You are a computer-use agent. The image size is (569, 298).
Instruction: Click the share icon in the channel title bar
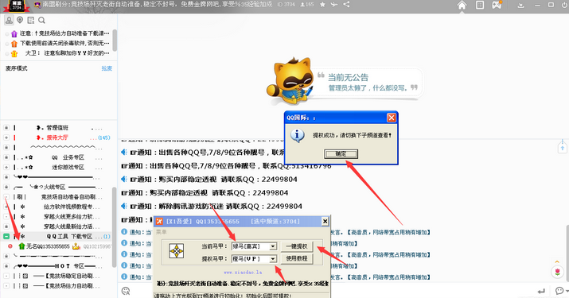click(346, 5)
